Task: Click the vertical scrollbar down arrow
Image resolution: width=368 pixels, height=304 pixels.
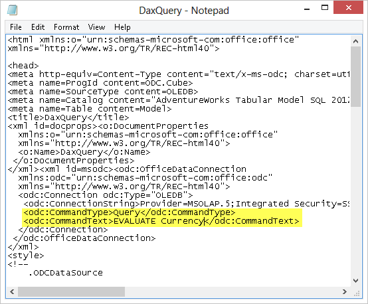Action: [356, 281]
